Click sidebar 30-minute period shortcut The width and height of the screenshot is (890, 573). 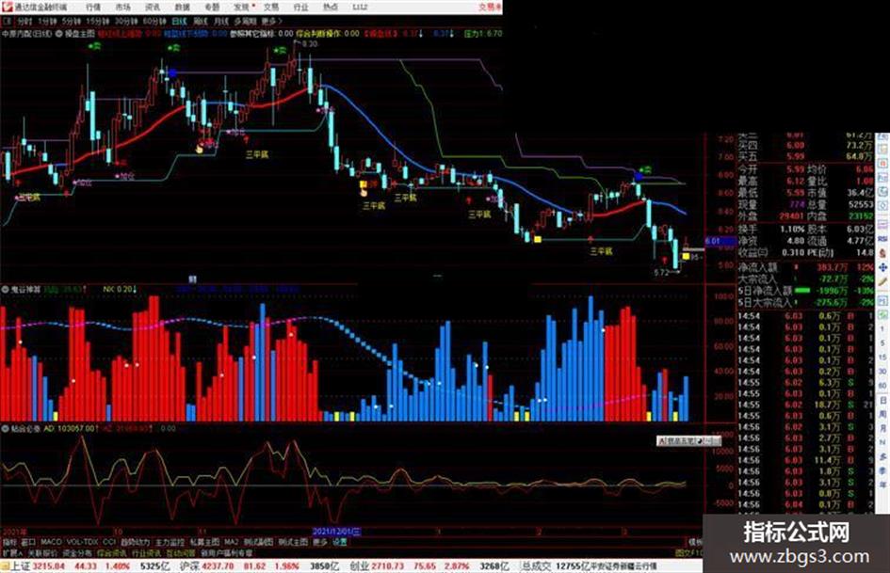point(882,372)
